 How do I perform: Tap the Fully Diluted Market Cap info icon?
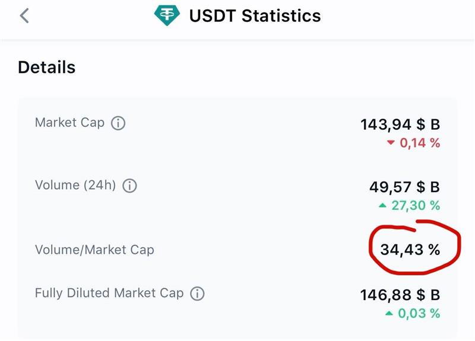198,294
